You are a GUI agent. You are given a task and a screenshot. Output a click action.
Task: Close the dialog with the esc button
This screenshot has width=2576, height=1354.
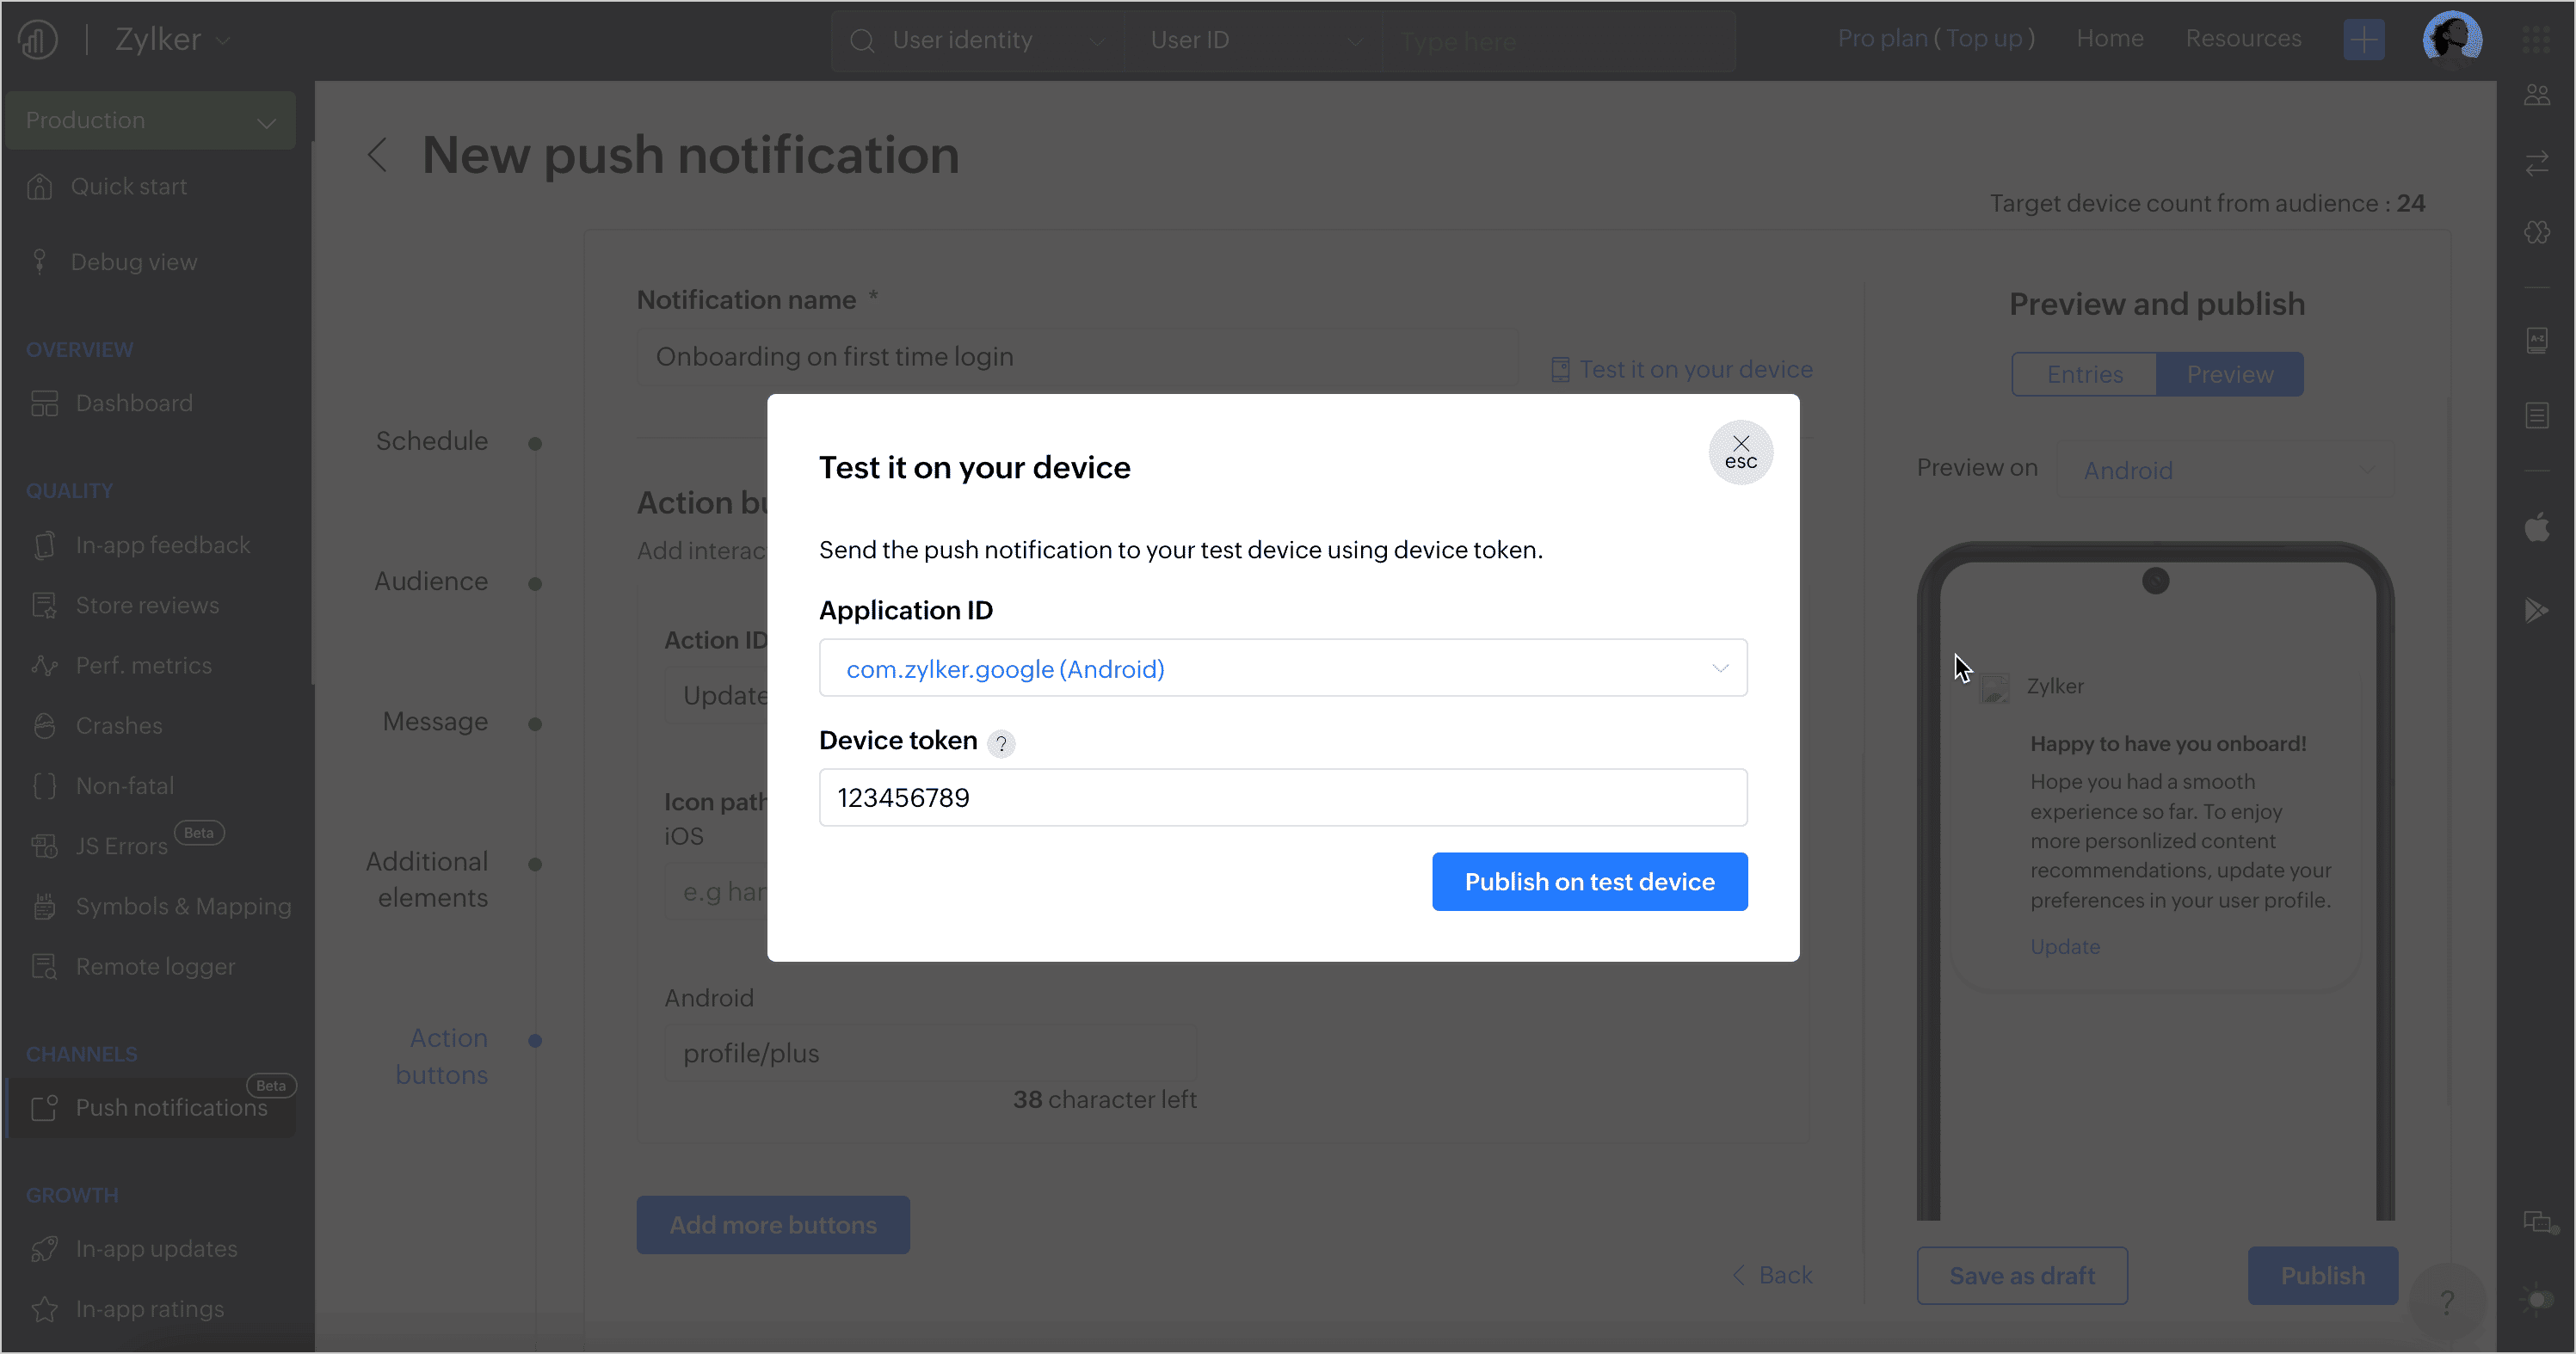pos(1740,452)
